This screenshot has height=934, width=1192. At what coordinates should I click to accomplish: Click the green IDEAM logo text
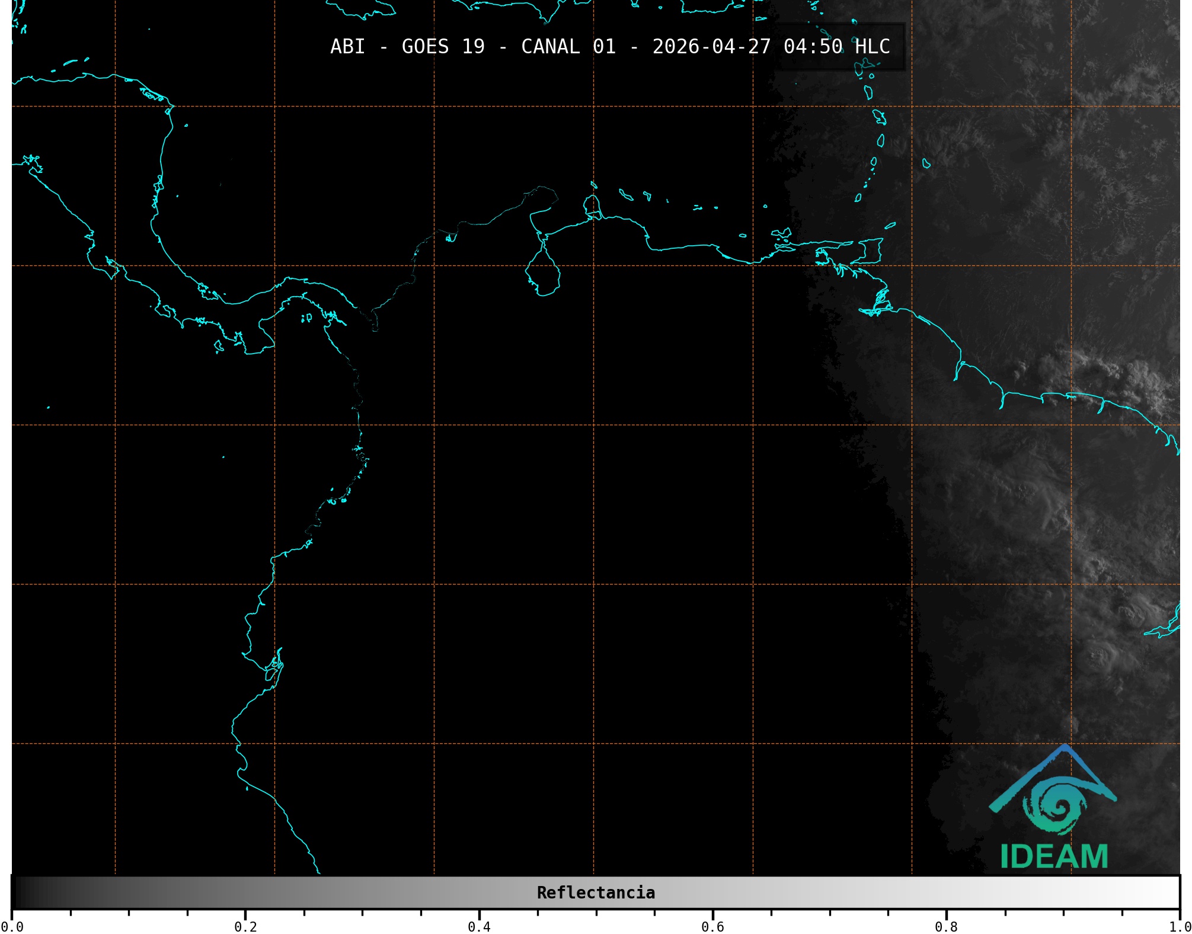pyautogui.click(x=1054, y=856)
